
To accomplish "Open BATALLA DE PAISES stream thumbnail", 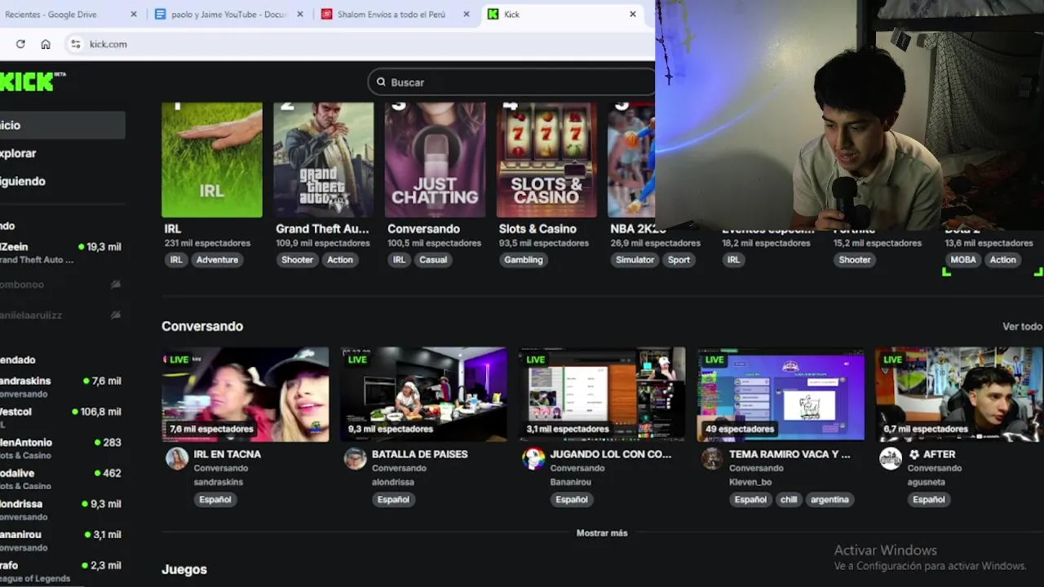I will coord(423,395).
